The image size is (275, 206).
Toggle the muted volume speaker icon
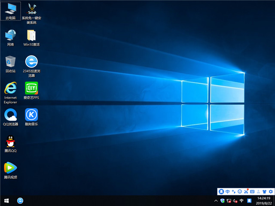pyautogui.click(x=235, y=200)
